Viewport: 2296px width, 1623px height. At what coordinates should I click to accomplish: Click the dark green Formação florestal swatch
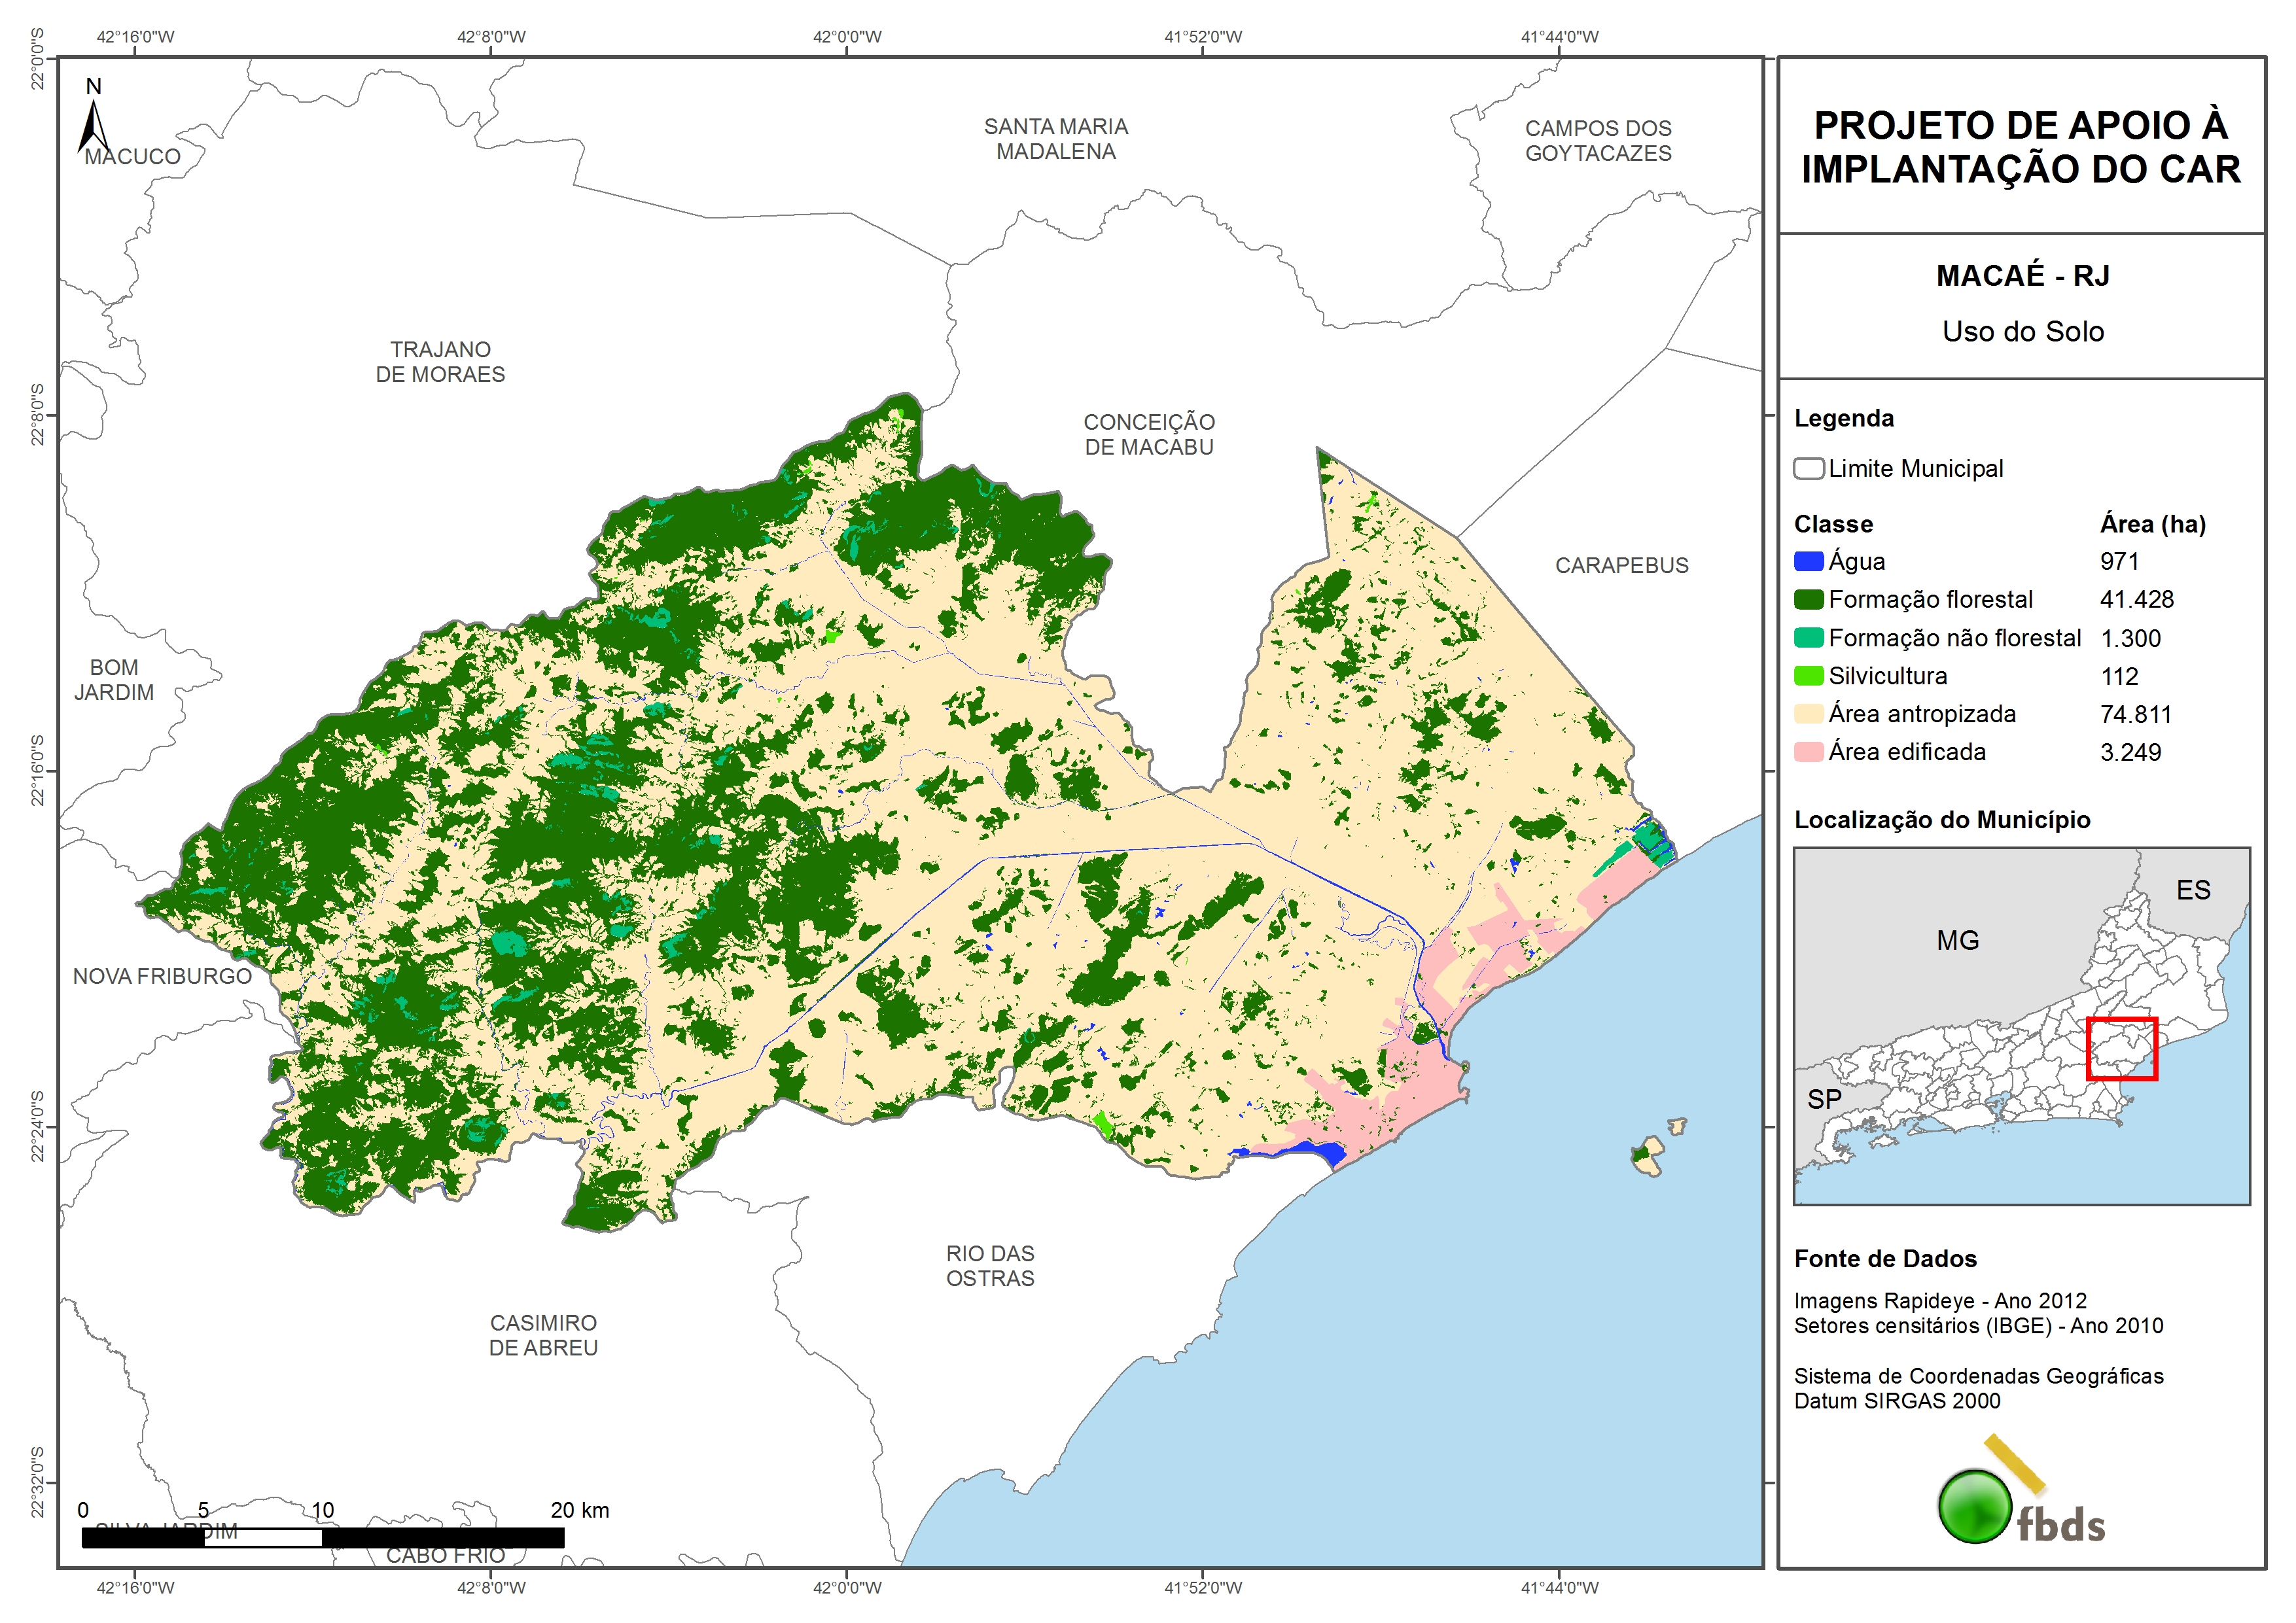pos(1808,600)
